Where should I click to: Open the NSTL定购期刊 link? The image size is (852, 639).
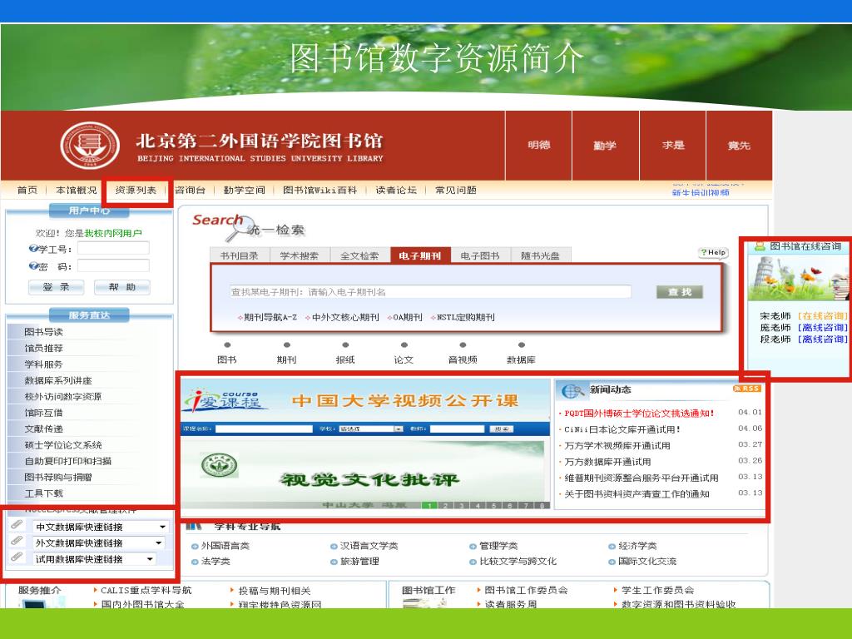coord(466,317)
